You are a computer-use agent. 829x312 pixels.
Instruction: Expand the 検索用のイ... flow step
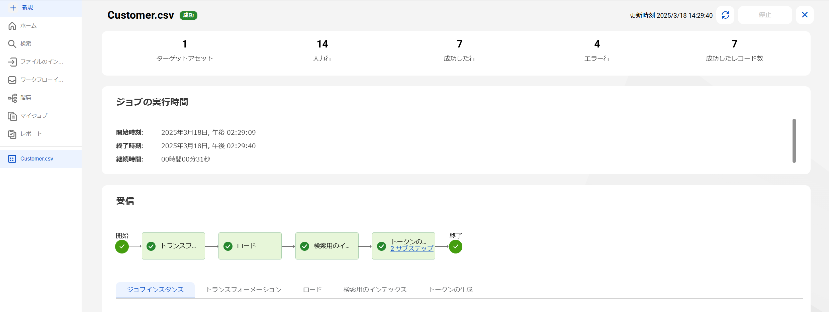327,246
